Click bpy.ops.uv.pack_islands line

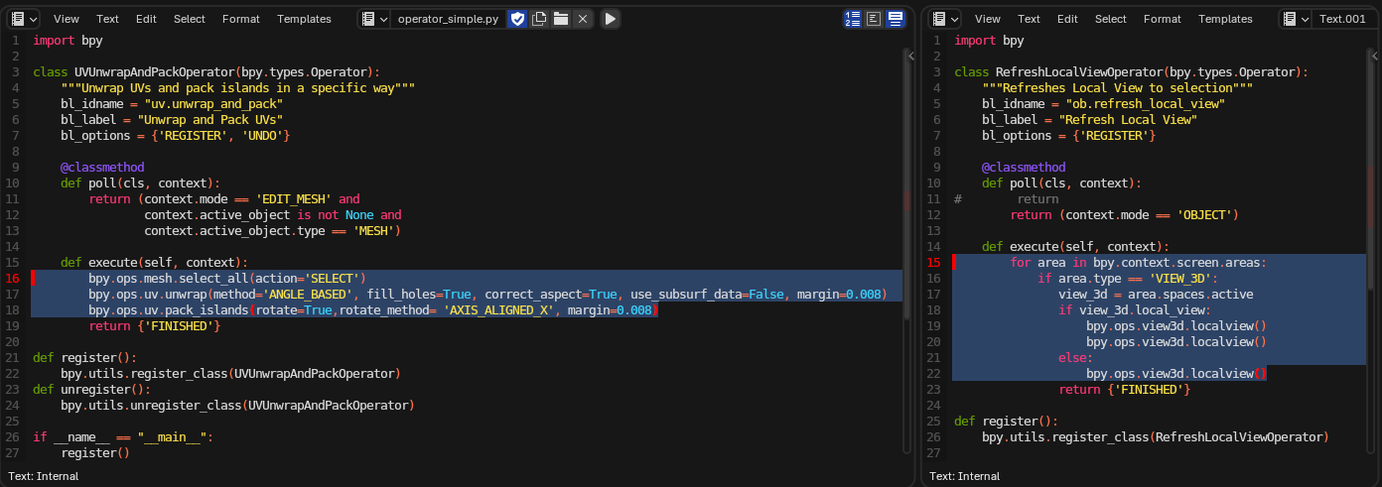tap(372, 310)
